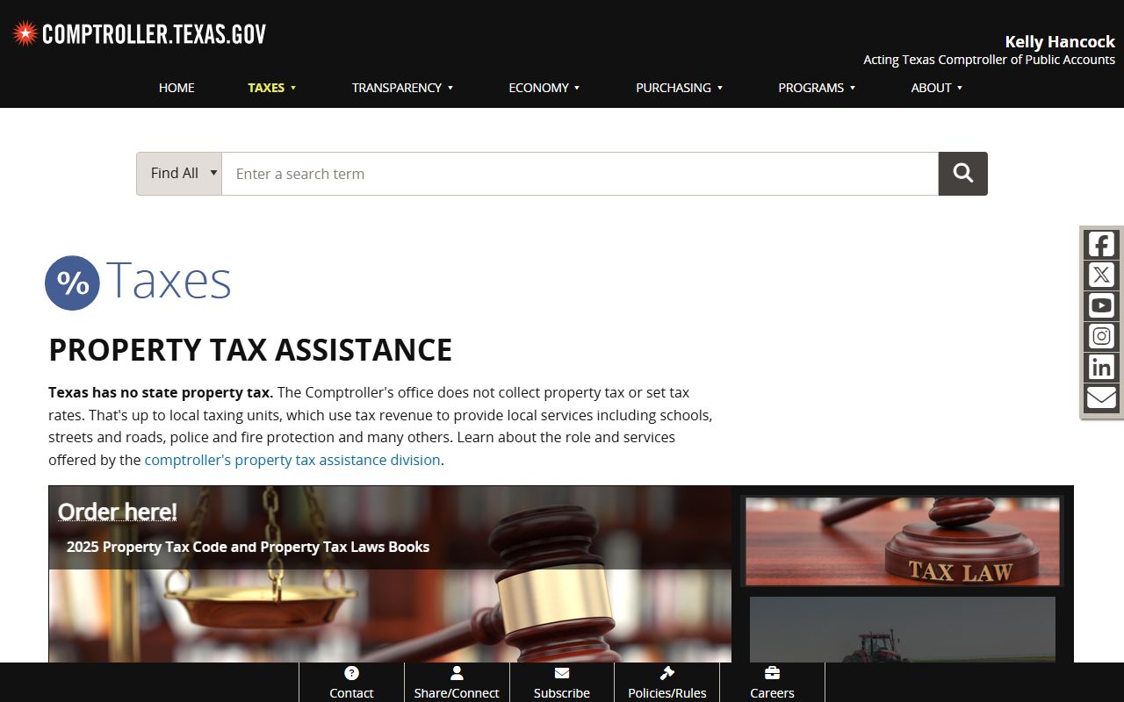Click the email envelope icon in sidebar
The height and width of the screenshot is (702, 1124).
coord(1101,398)
